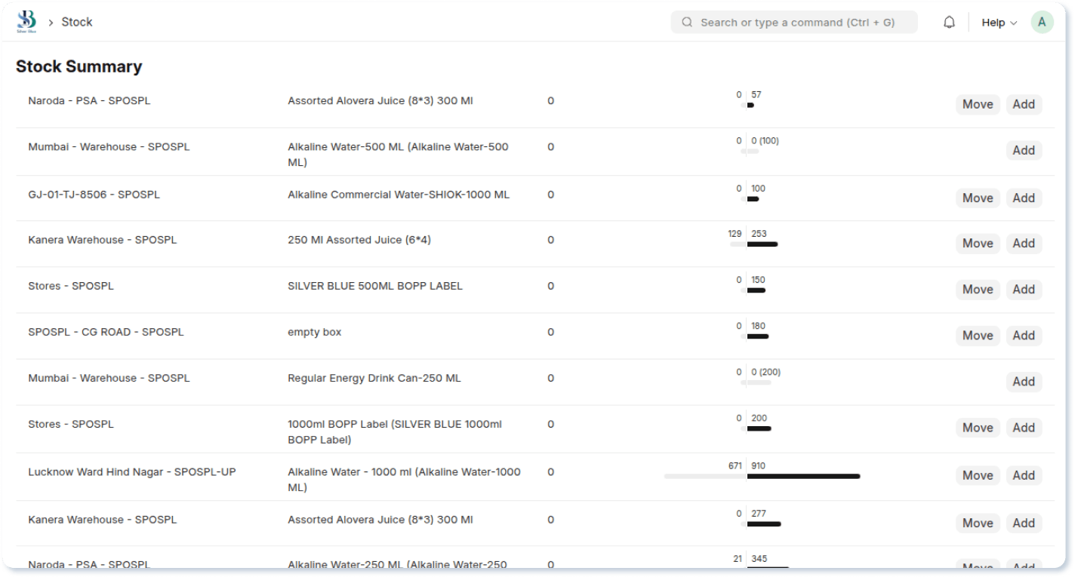Click the Lucknow row 910 stock bar
The image size is (1075, 577).
tap(803, 476)
